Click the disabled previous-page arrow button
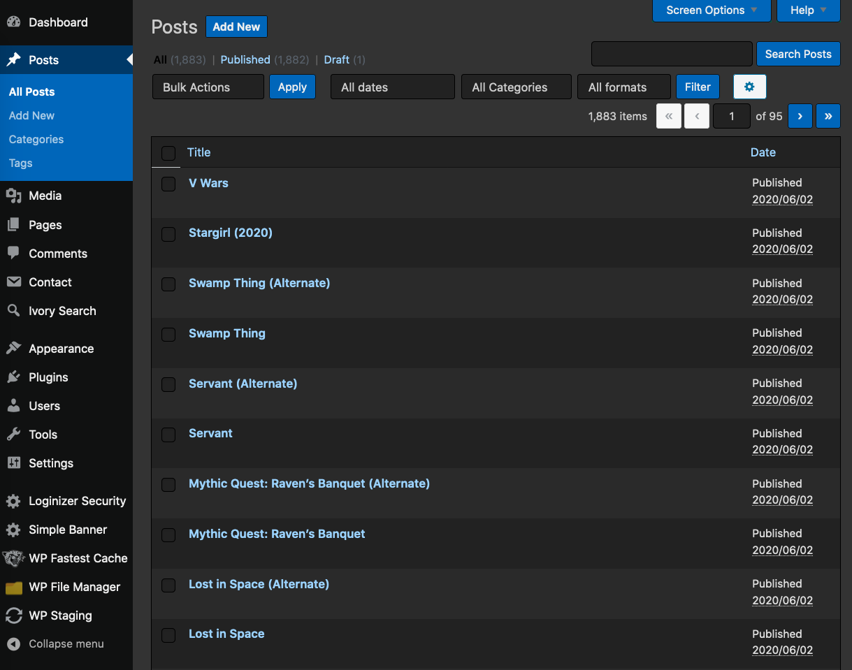The height and width of the screenshot is (670, 852). [x=697, y=116]
